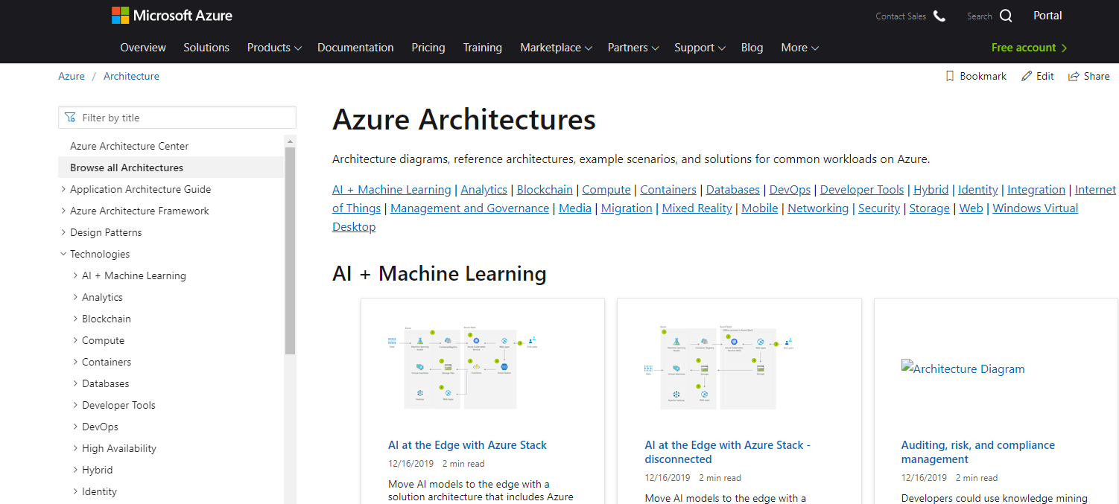Expand the Blockchain sidebar node

coord(75,319)
